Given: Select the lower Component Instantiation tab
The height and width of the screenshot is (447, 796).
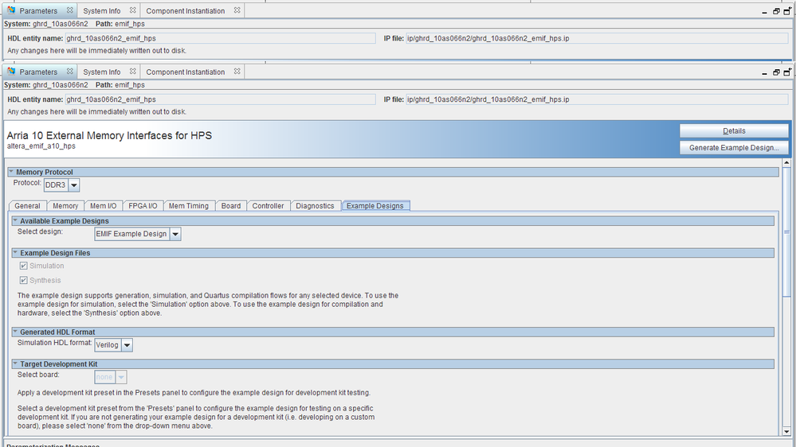Looking at the screenshot, I should [186, 72].
